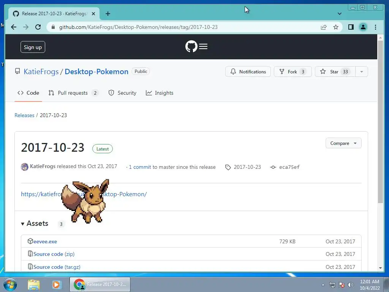Image resolution: width=389 pixels, height=292 pixels.
Task: Open the 1 commit link
Action: click(140, 167)
